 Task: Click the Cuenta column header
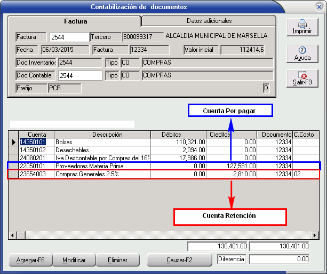(x=37, y=135)
